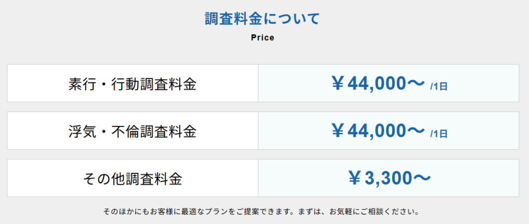This screenshot has width=529, height=224.
Task: Click the Price subtitle text
Action: (x=262, y=38)
